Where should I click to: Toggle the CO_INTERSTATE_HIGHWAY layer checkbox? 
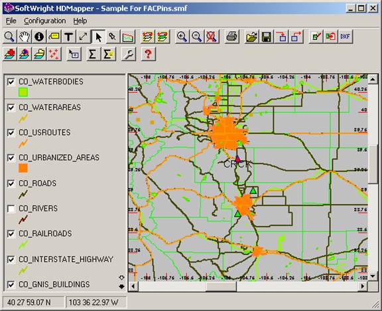pos(11,259)
